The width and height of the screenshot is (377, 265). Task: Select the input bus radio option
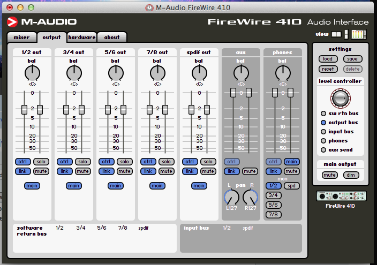pos(323,132)
